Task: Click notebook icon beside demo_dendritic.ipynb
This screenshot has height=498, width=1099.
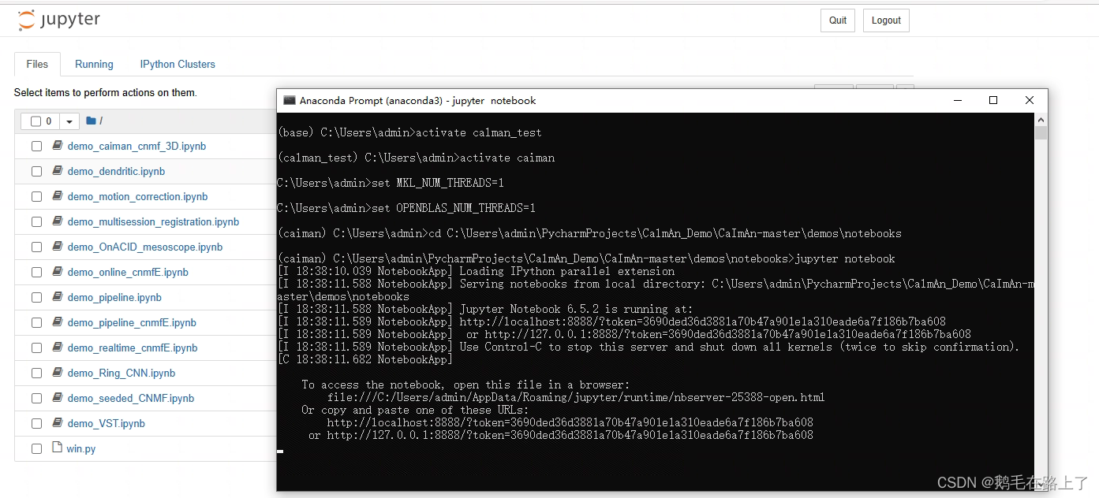Action: click(x=57, y=171)
